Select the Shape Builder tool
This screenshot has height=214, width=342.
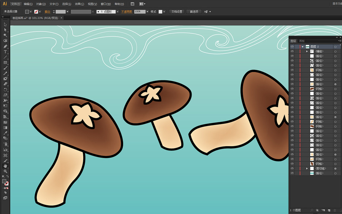click(x=5, y=111)
